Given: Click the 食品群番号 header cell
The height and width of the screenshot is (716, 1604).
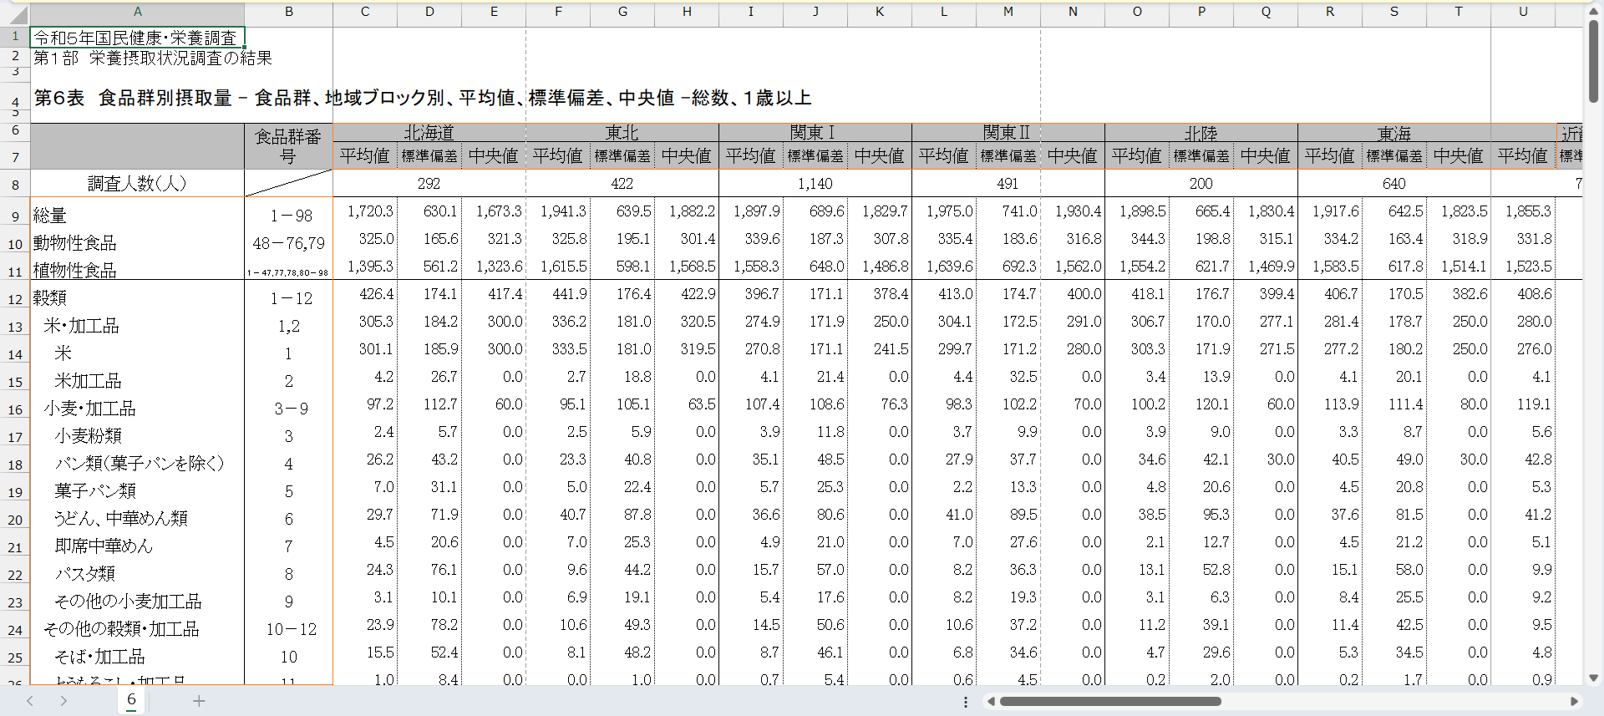Looking at the screenshot, I should [x=288, y=146].
